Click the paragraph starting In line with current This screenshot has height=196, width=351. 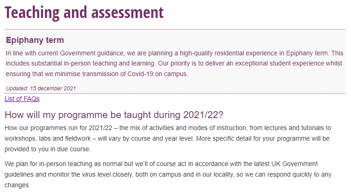[175, 64]
